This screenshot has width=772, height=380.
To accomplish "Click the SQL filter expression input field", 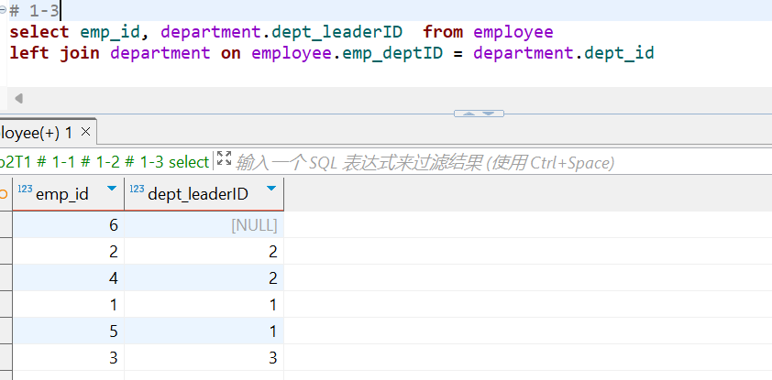I will (x=424, y=162).
